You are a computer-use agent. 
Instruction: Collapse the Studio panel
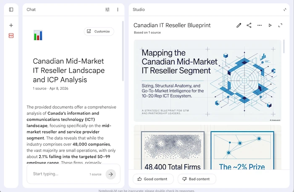tap(285, 9)
